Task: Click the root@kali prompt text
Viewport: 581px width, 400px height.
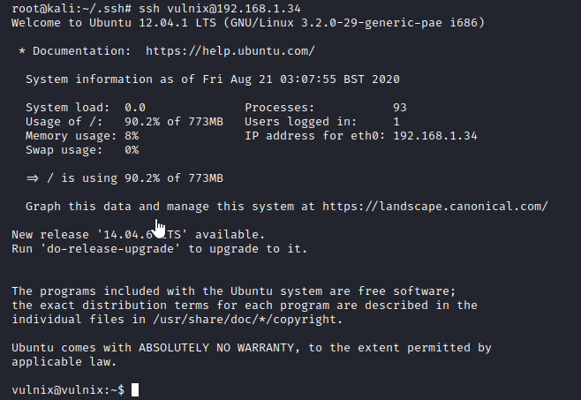Action: (72, 8)
